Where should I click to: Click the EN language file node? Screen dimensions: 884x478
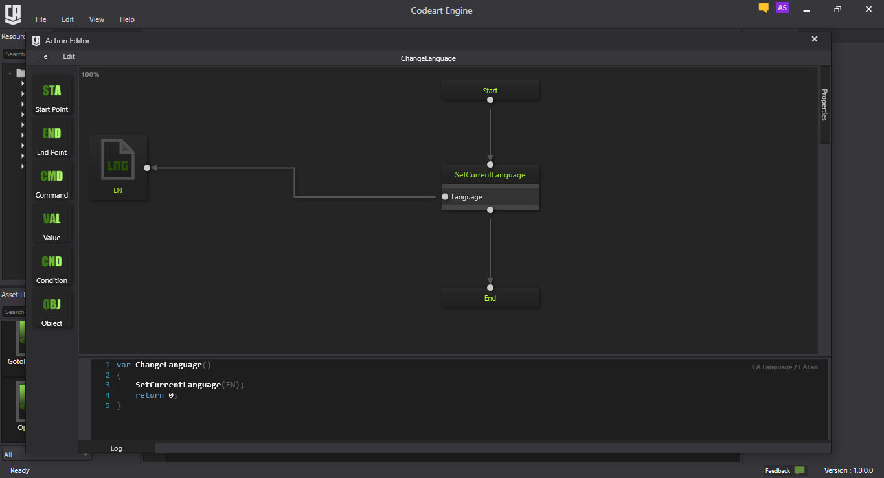pos(118,167)
